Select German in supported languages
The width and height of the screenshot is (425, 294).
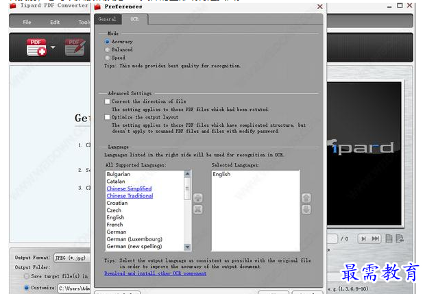[x=117, y=232]
